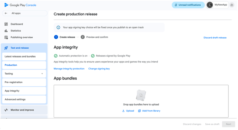Click the MyNewApp circular app avatar
Screen dimensions: 238x130
coord(210,5)
